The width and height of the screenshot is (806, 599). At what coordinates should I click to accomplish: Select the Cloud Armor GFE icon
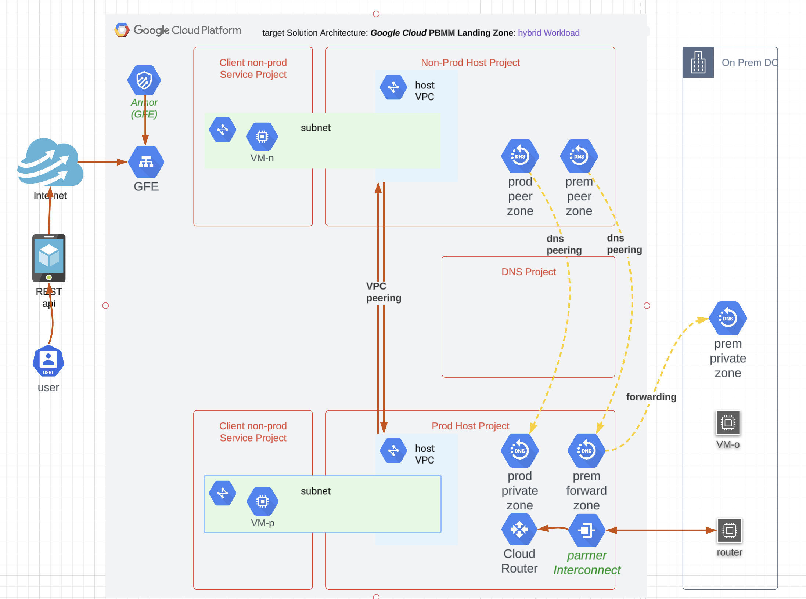tap(144, 80)
